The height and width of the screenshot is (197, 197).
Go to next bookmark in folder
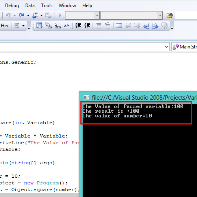pyautogui.click(x=155, y=26)
